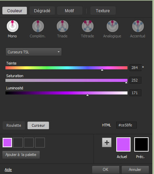
Task: Select the Analogique harmony icon
Action: (113, 26)
